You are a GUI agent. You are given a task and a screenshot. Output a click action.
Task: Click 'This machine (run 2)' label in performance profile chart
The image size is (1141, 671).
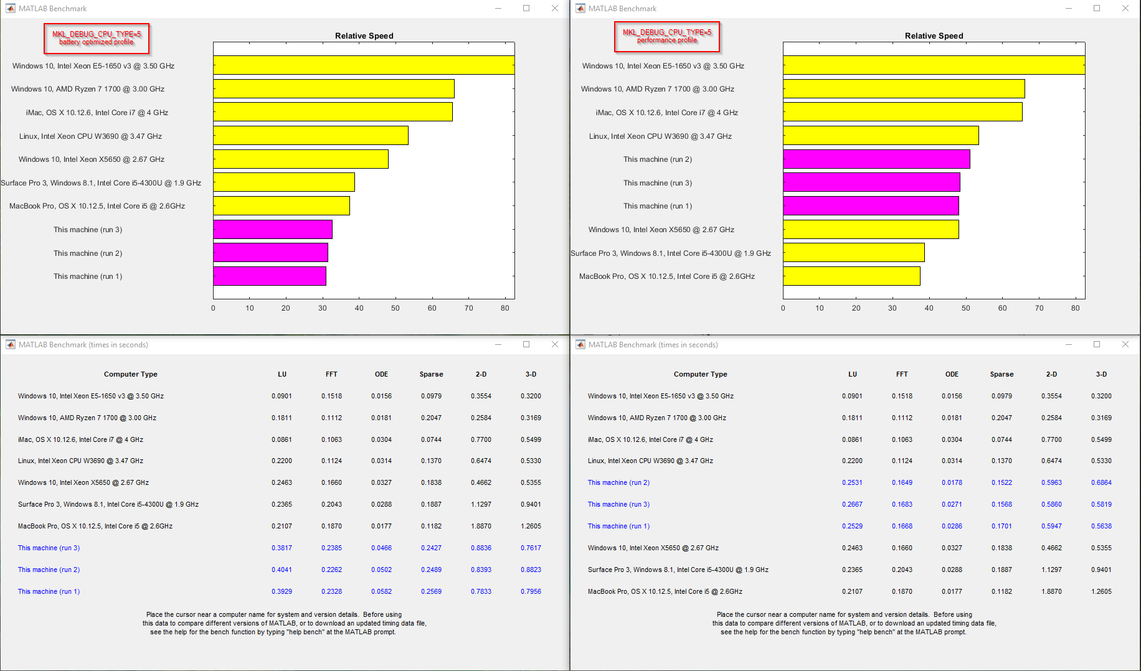click(658, 159)
